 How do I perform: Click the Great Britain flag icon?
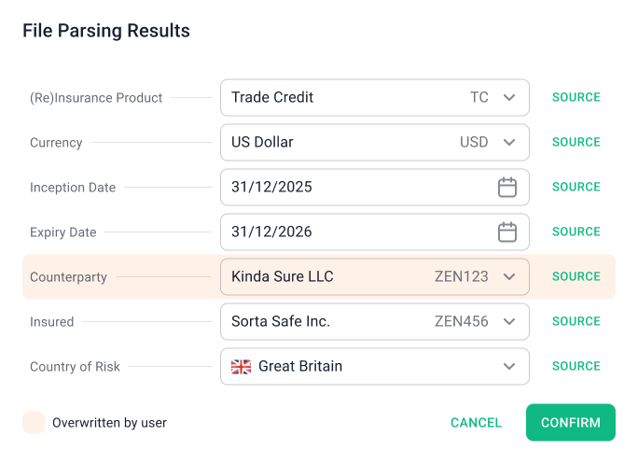point(242,367)
